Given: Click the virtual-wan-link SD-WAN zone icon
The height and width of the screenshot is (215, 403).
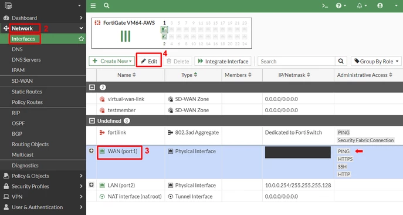Looking at the screenshot, I should coord(102,99).
